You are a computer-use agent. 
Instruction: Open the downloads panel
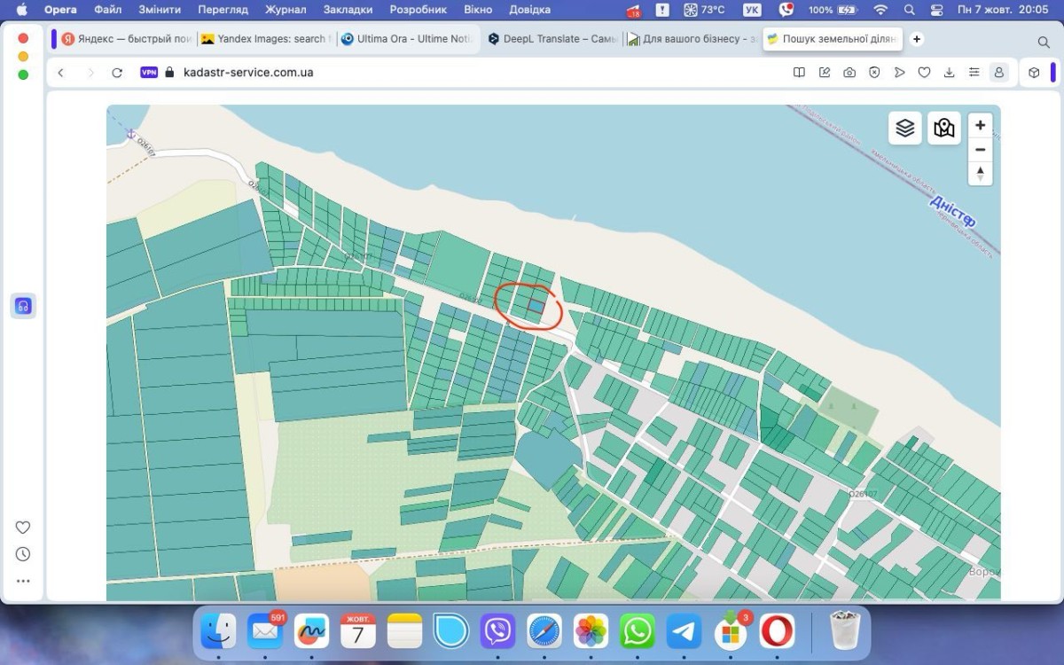pyautogui.click(x=949, y=73)
